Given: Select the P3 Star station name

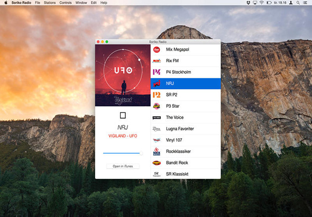Looking at the screenshot, I should [x=173, y=106].
